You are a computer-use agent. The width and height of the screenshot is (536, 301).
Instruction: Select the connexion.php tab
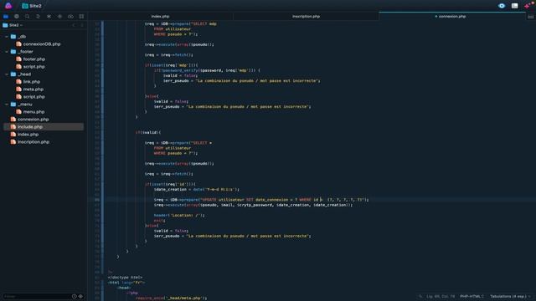click(x=452, y=17)
